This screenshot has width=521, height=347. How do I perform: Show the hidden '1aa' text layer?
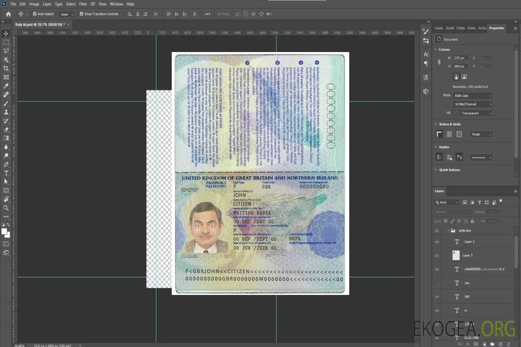point(437,283)
